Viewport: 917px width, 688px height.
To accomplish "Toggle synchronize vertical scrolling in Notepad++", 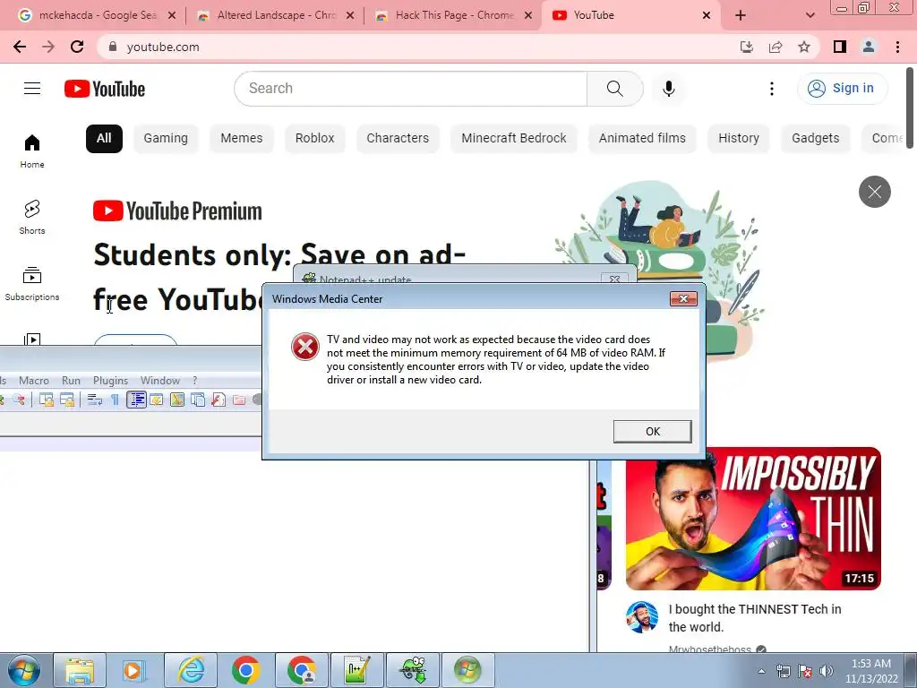I will [47, 400].
